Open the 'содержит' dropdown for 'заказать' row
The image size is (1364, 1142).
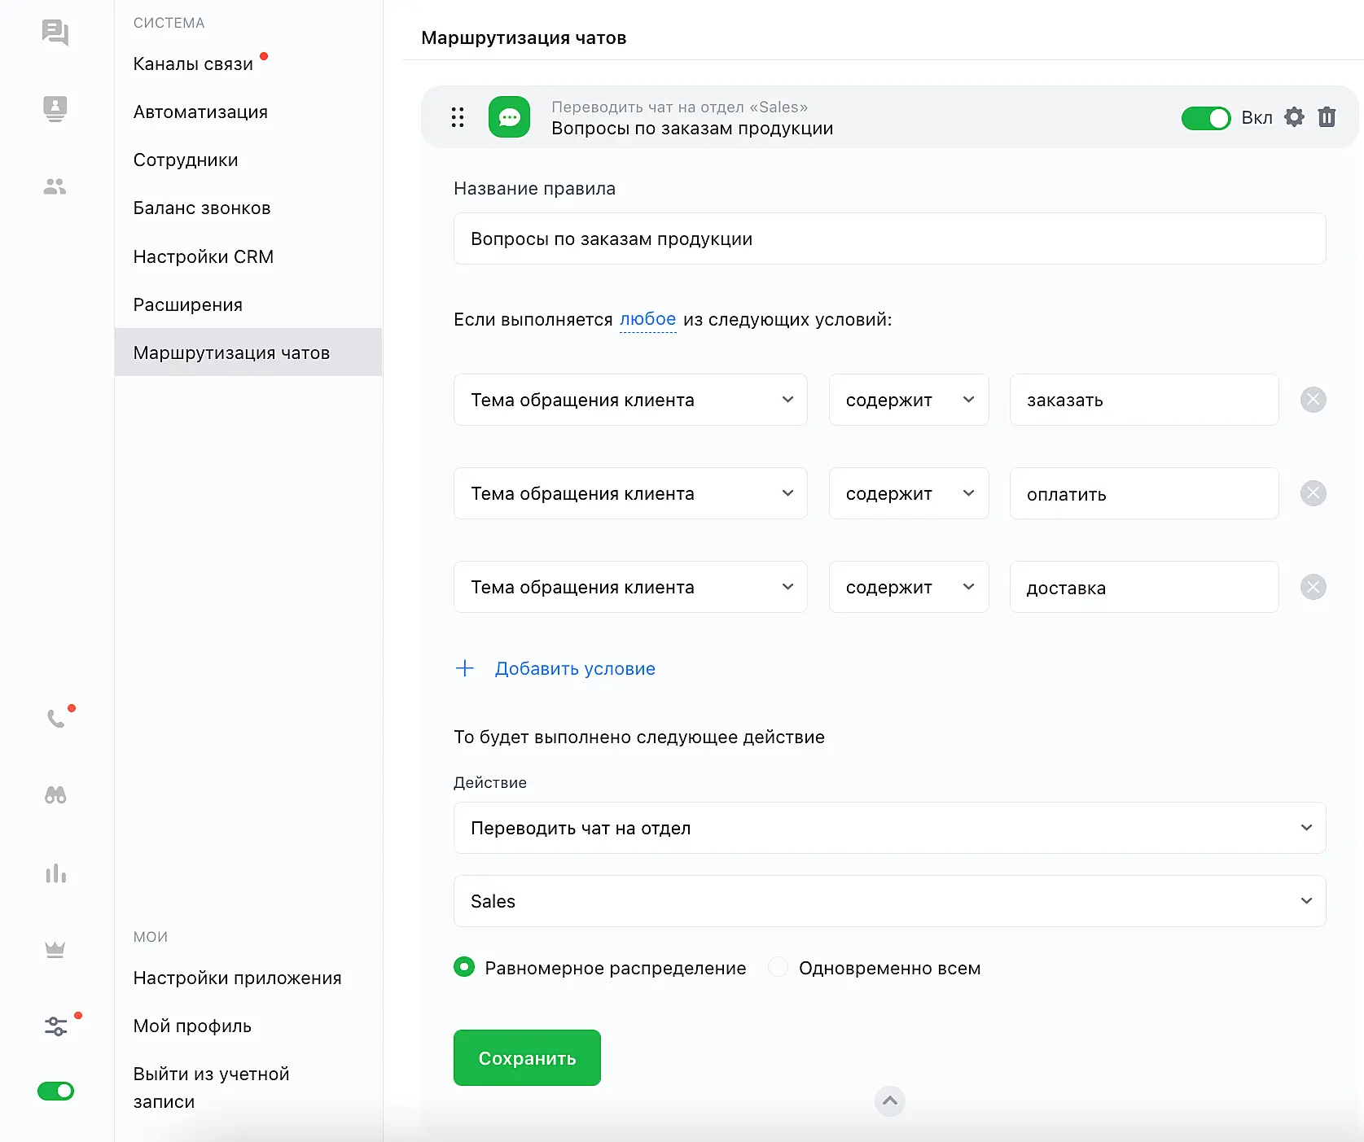coord(908,400)
